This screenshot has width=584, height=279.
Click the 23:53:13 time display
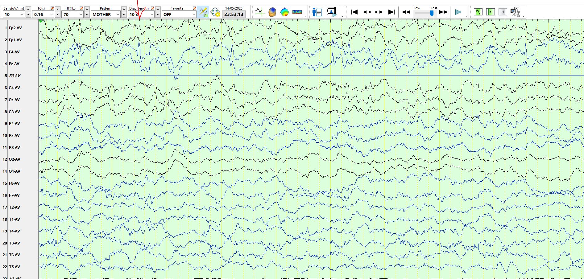pyautogui.click(x=234, y=14)
